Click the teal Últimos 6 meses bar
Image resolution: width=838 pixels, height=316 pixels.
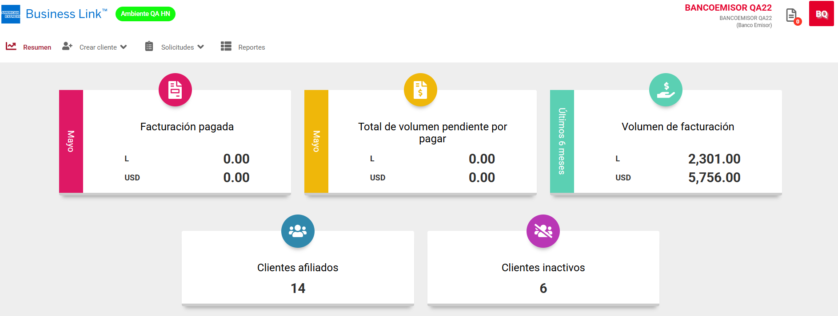click(x=562, y=141)
